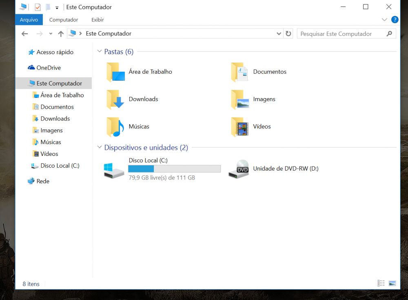Collapse the Pastas (6) group
The height and width of the screenshot is (300, 408).
point(99,52)
